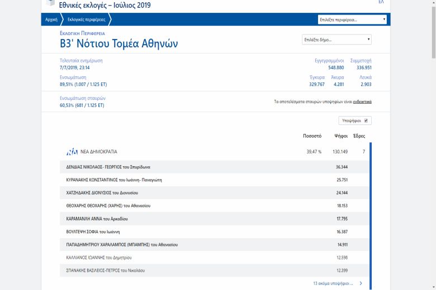
Task: Click the Λευκά value 2.903
Action: (366, 84)
